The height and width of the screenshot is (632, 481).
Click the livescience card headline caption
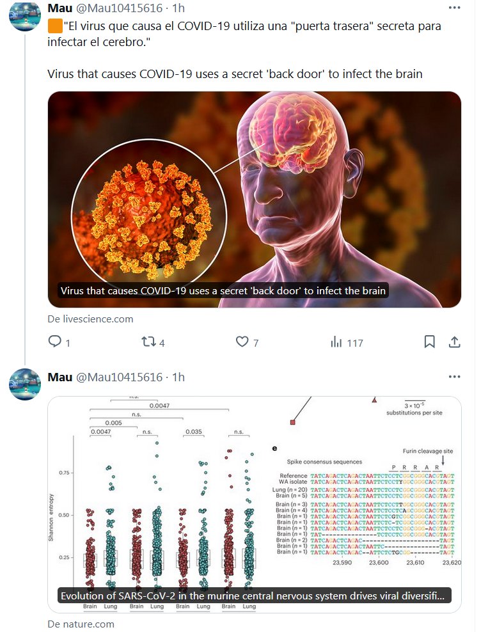(x=223, y=290)
